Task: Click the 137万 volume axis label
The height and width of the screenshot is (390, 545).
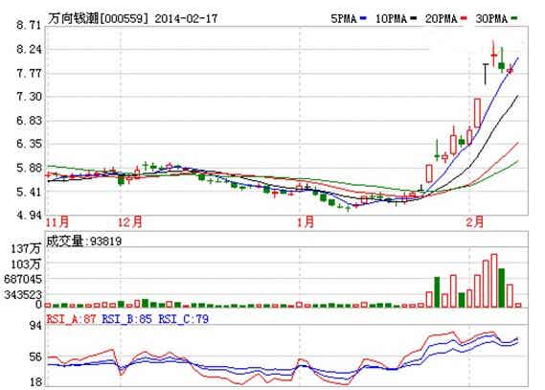Action: (26, 249)
